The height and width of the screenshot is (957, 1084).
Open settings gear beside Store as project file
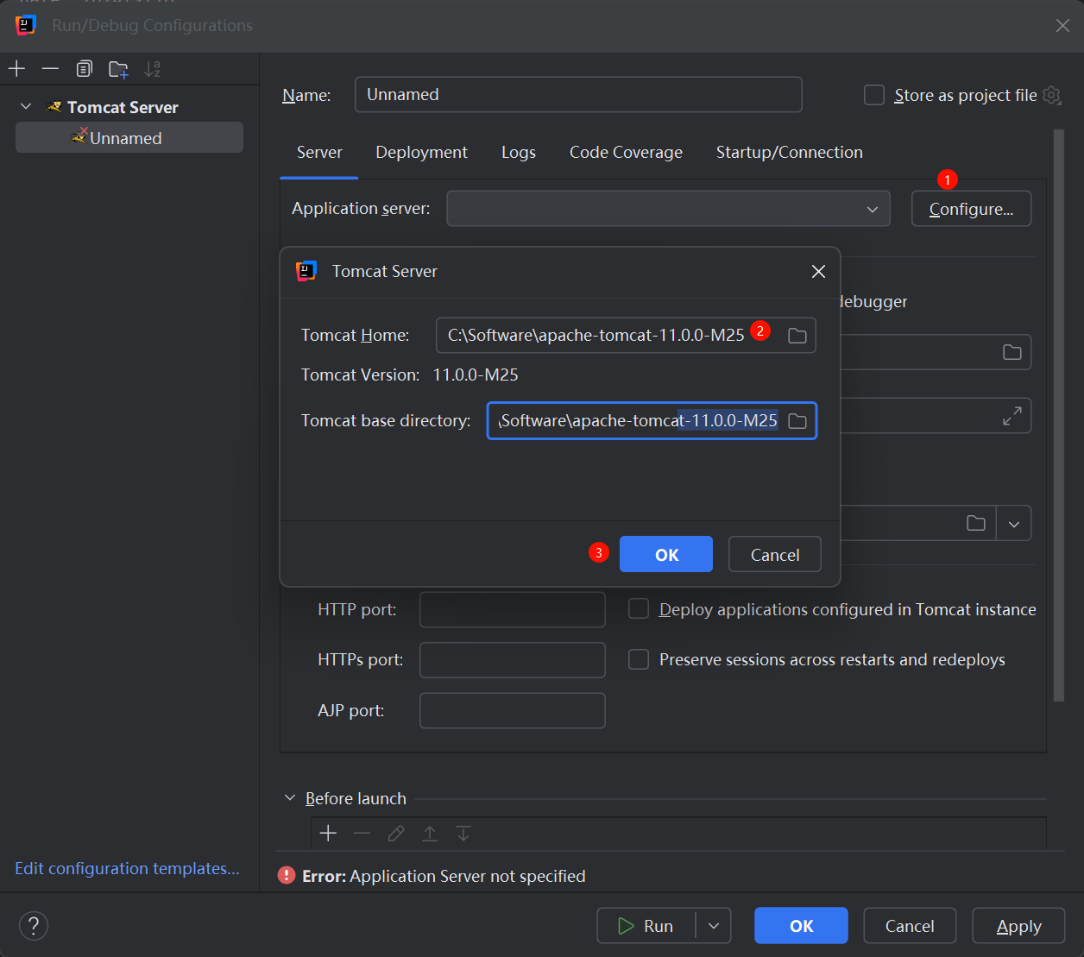point(1051,95)
